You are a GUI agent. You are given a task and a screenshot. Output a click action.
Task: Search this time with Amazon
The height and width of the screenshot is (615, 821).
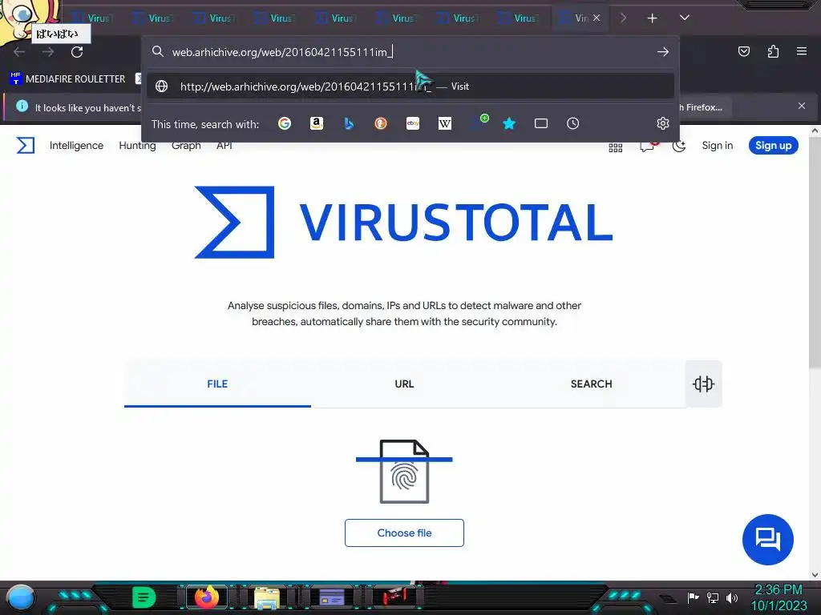pos(316,123)
